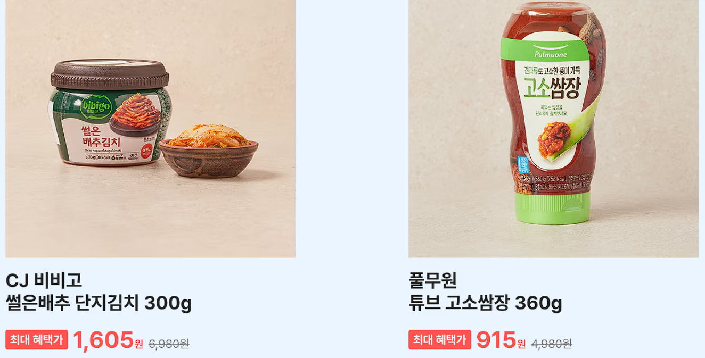The width and height of the screenshot is (705, 358).
Task: Click the brown lid of the kimchi jar
Action: [x=110, y=75]
